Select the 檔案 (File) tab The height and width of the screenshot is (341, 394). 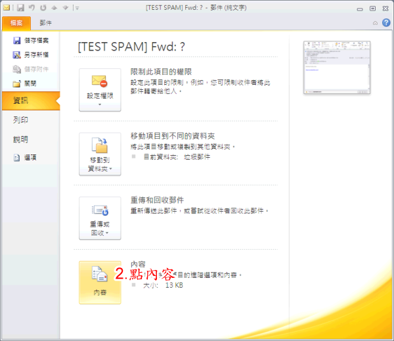(x=16, y=23)
